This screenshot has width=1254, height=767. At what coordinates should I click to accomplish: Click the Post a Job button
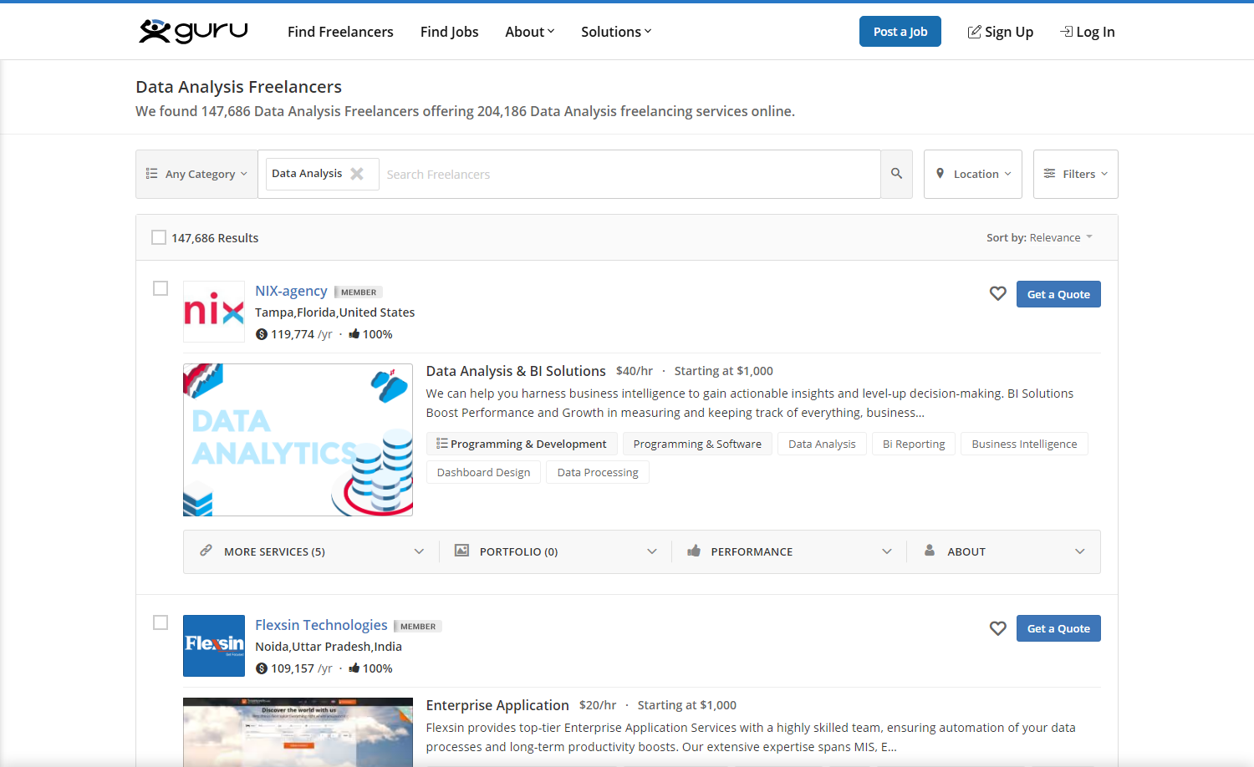tap(900, 32)
